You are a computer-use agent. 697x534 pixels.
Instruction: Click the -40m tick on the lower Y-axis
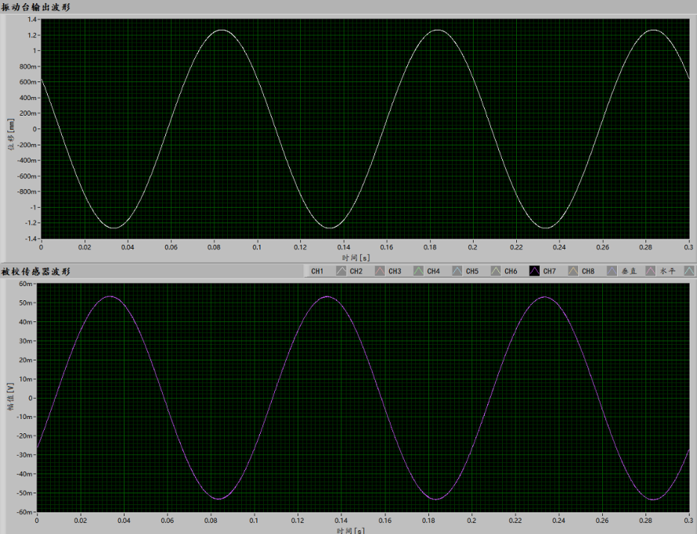point(24,474)
